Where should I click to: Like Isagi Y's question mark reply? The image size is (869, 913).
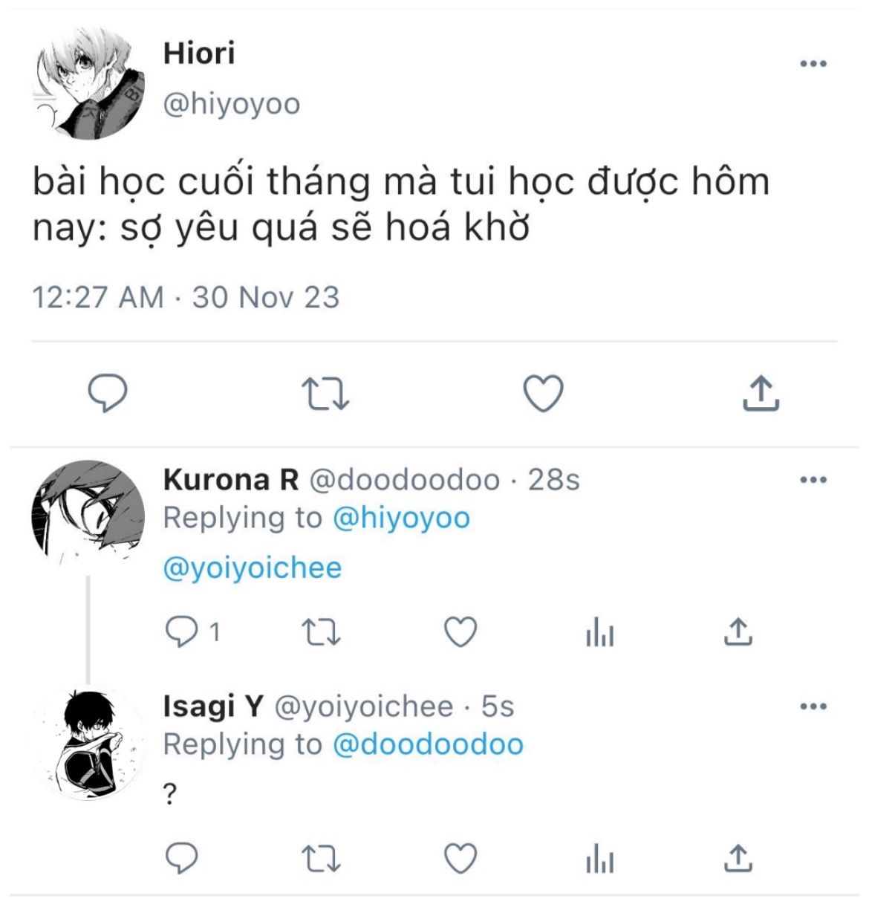[x=460, y=860]
